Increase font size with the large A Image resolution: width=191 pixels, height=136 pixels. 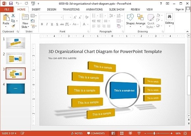point(75,17)
